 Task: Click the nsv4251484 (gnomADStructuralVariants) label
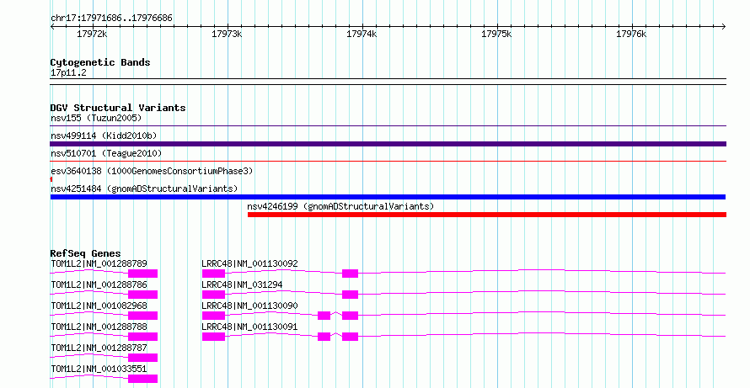(x=144, y=189)
